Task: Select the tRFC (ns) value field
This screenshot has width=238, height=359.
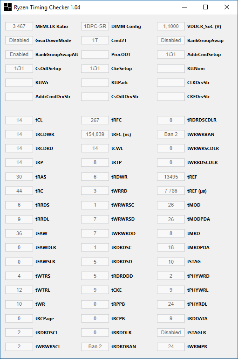Action: tap(95, 134)
